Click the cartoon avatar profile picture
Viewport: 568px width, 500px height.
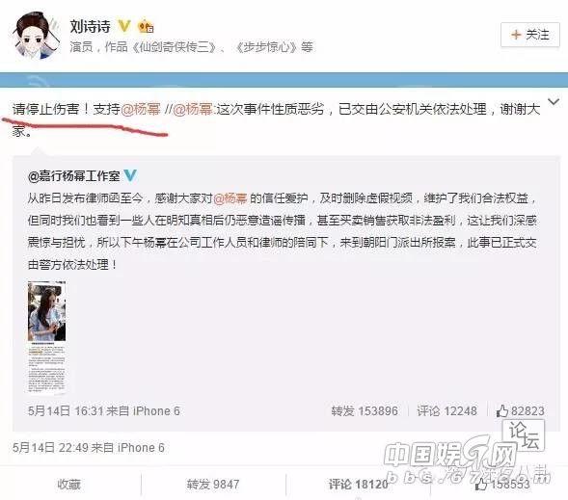(x=38, y=36)
